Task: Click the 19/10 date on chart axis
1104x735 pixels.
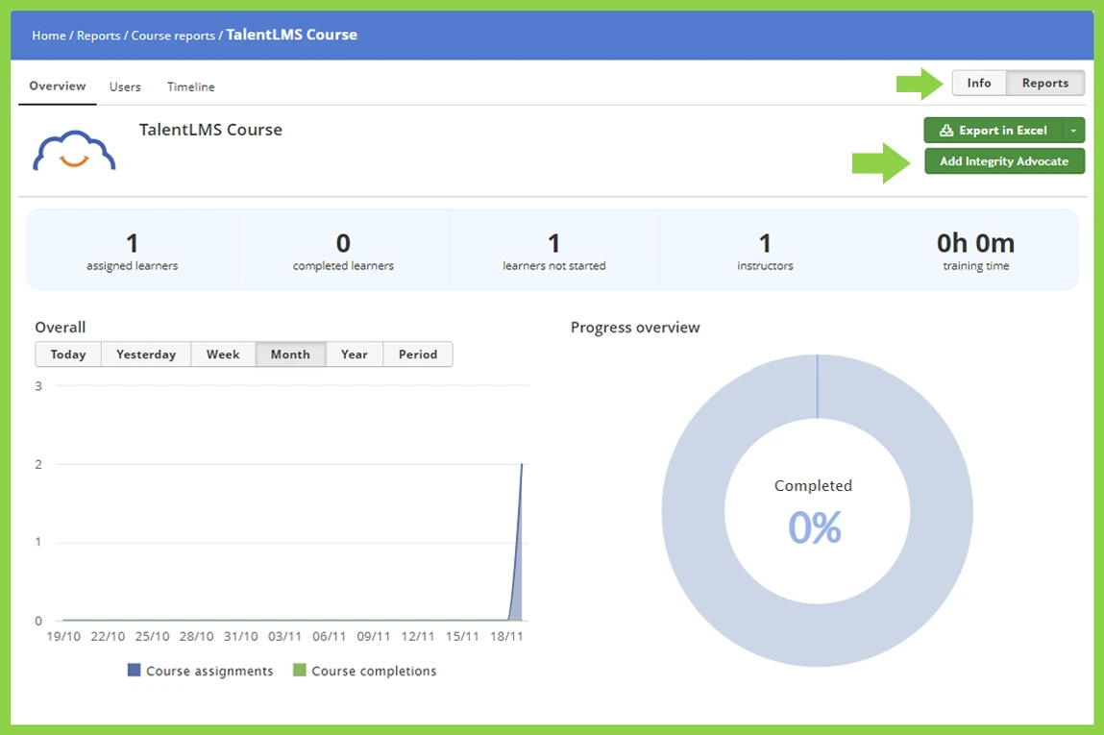Action: [63, 636]
